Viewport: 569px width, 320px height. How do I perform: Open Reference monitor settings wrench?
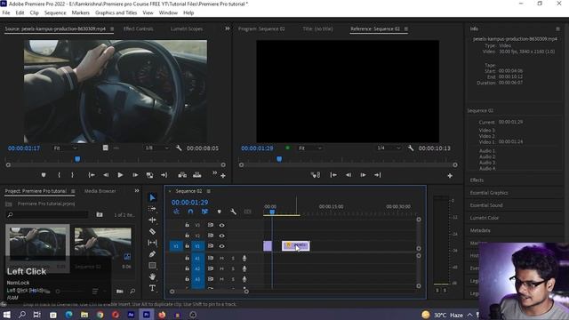411,148
